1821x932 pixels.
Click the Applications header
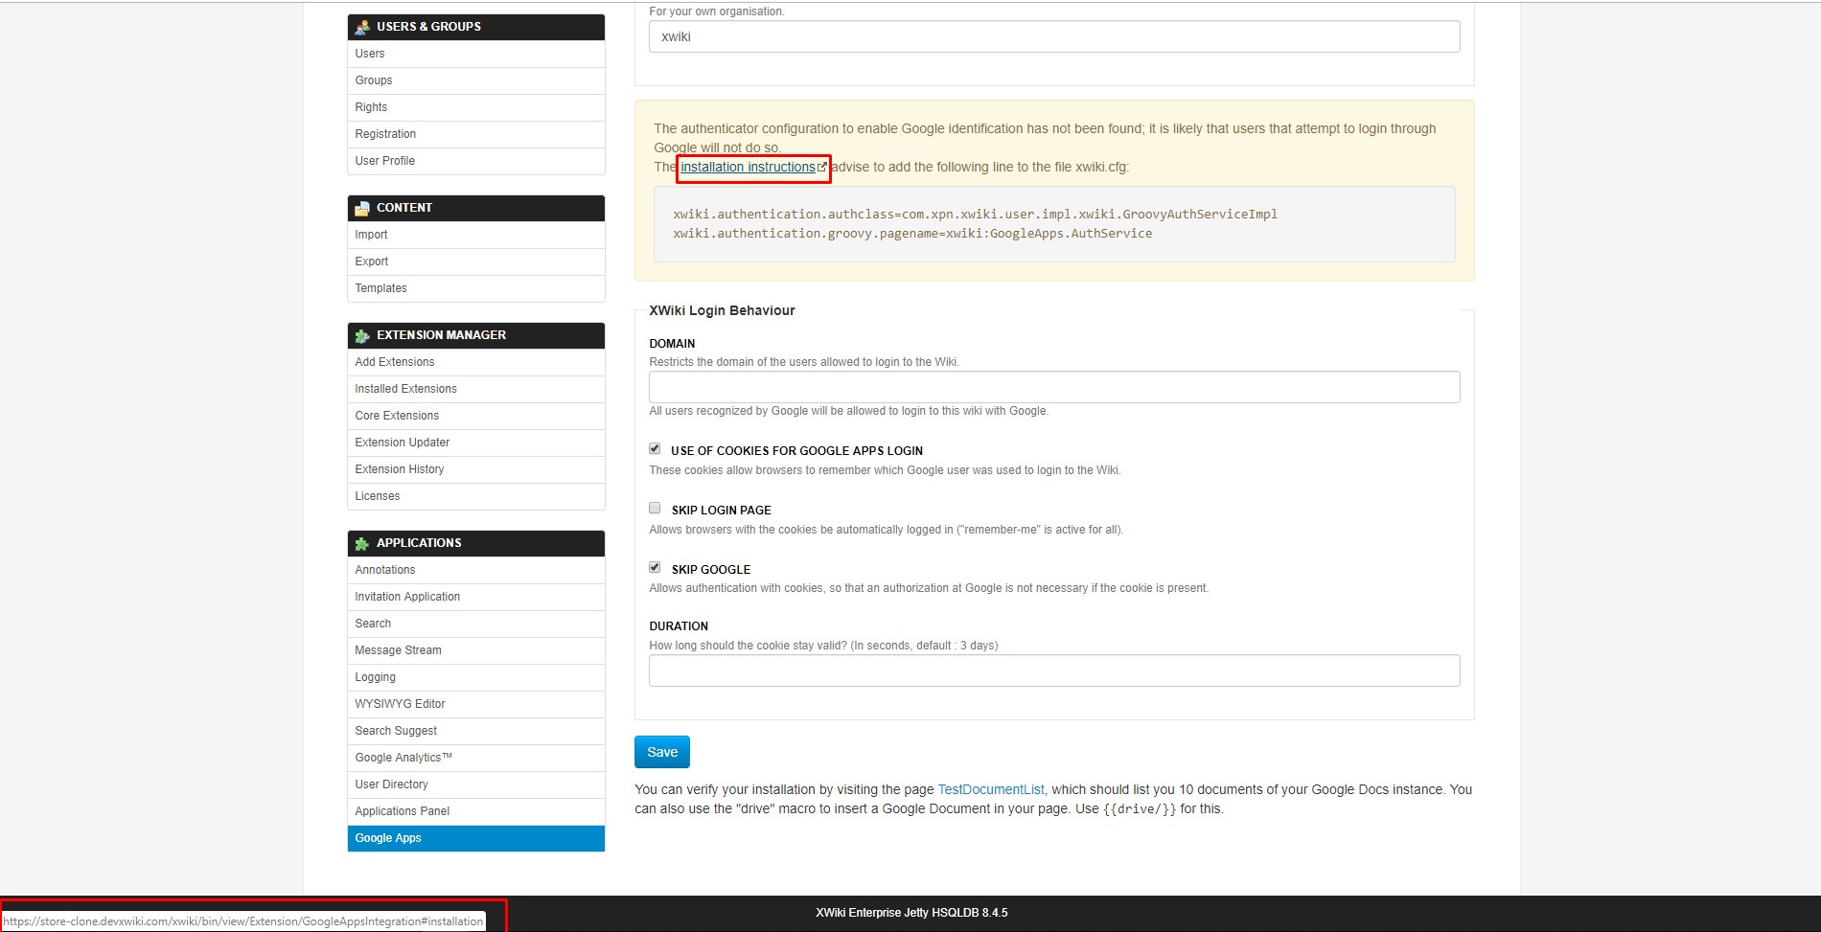[475, 543]
